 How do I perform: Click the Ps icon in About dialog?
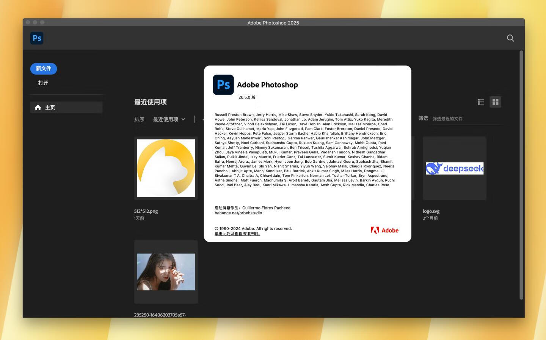coord(223,85)
